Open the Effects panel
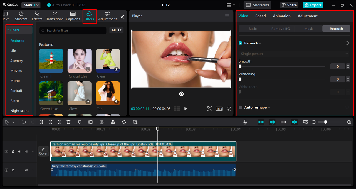This screenshot has width=356, height=189. point(37,16)
